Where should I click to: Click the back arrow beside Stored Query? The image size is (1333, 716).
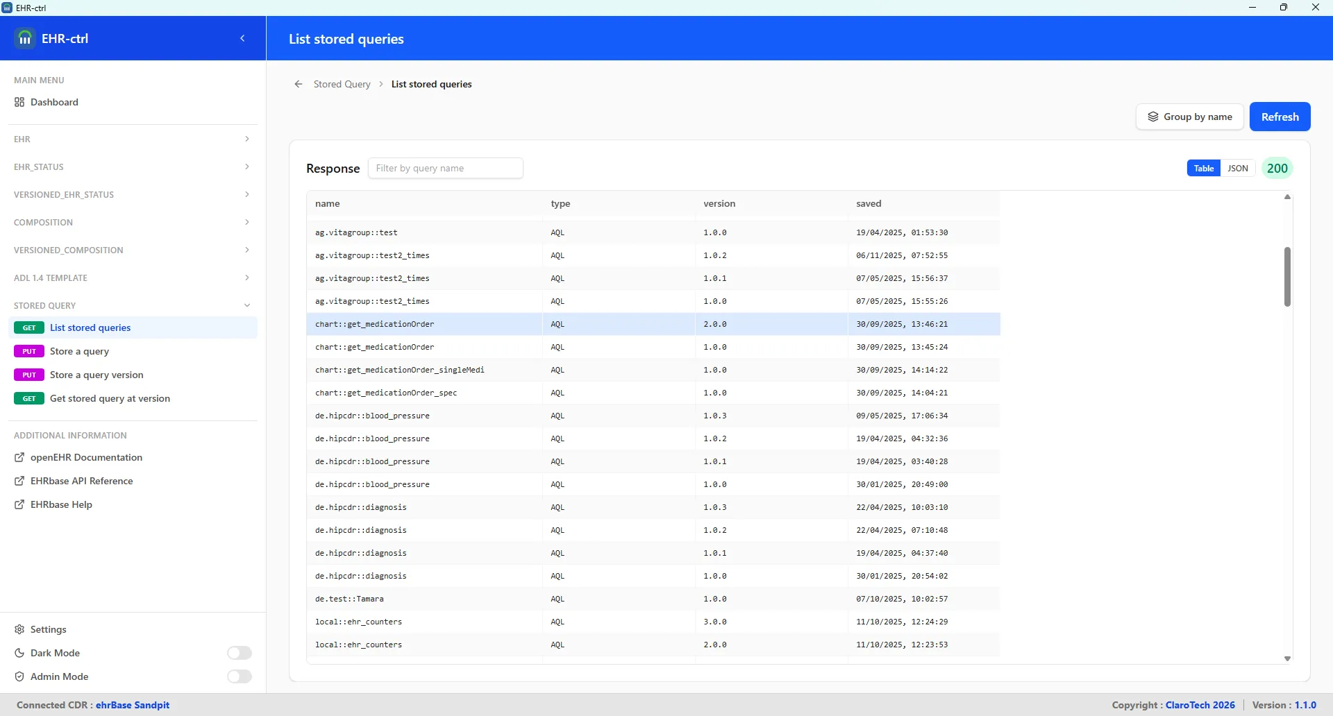[x=299, y=84]
